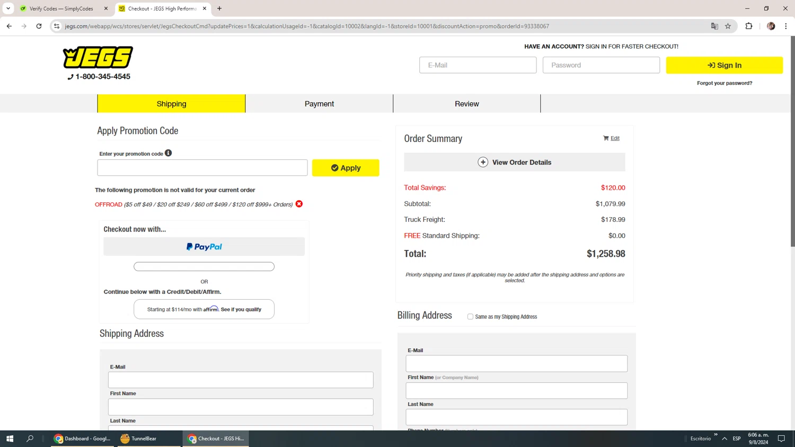Open the Windows Start menu
Viewport: 795px width, 447px height.
(x=10, y=439)
